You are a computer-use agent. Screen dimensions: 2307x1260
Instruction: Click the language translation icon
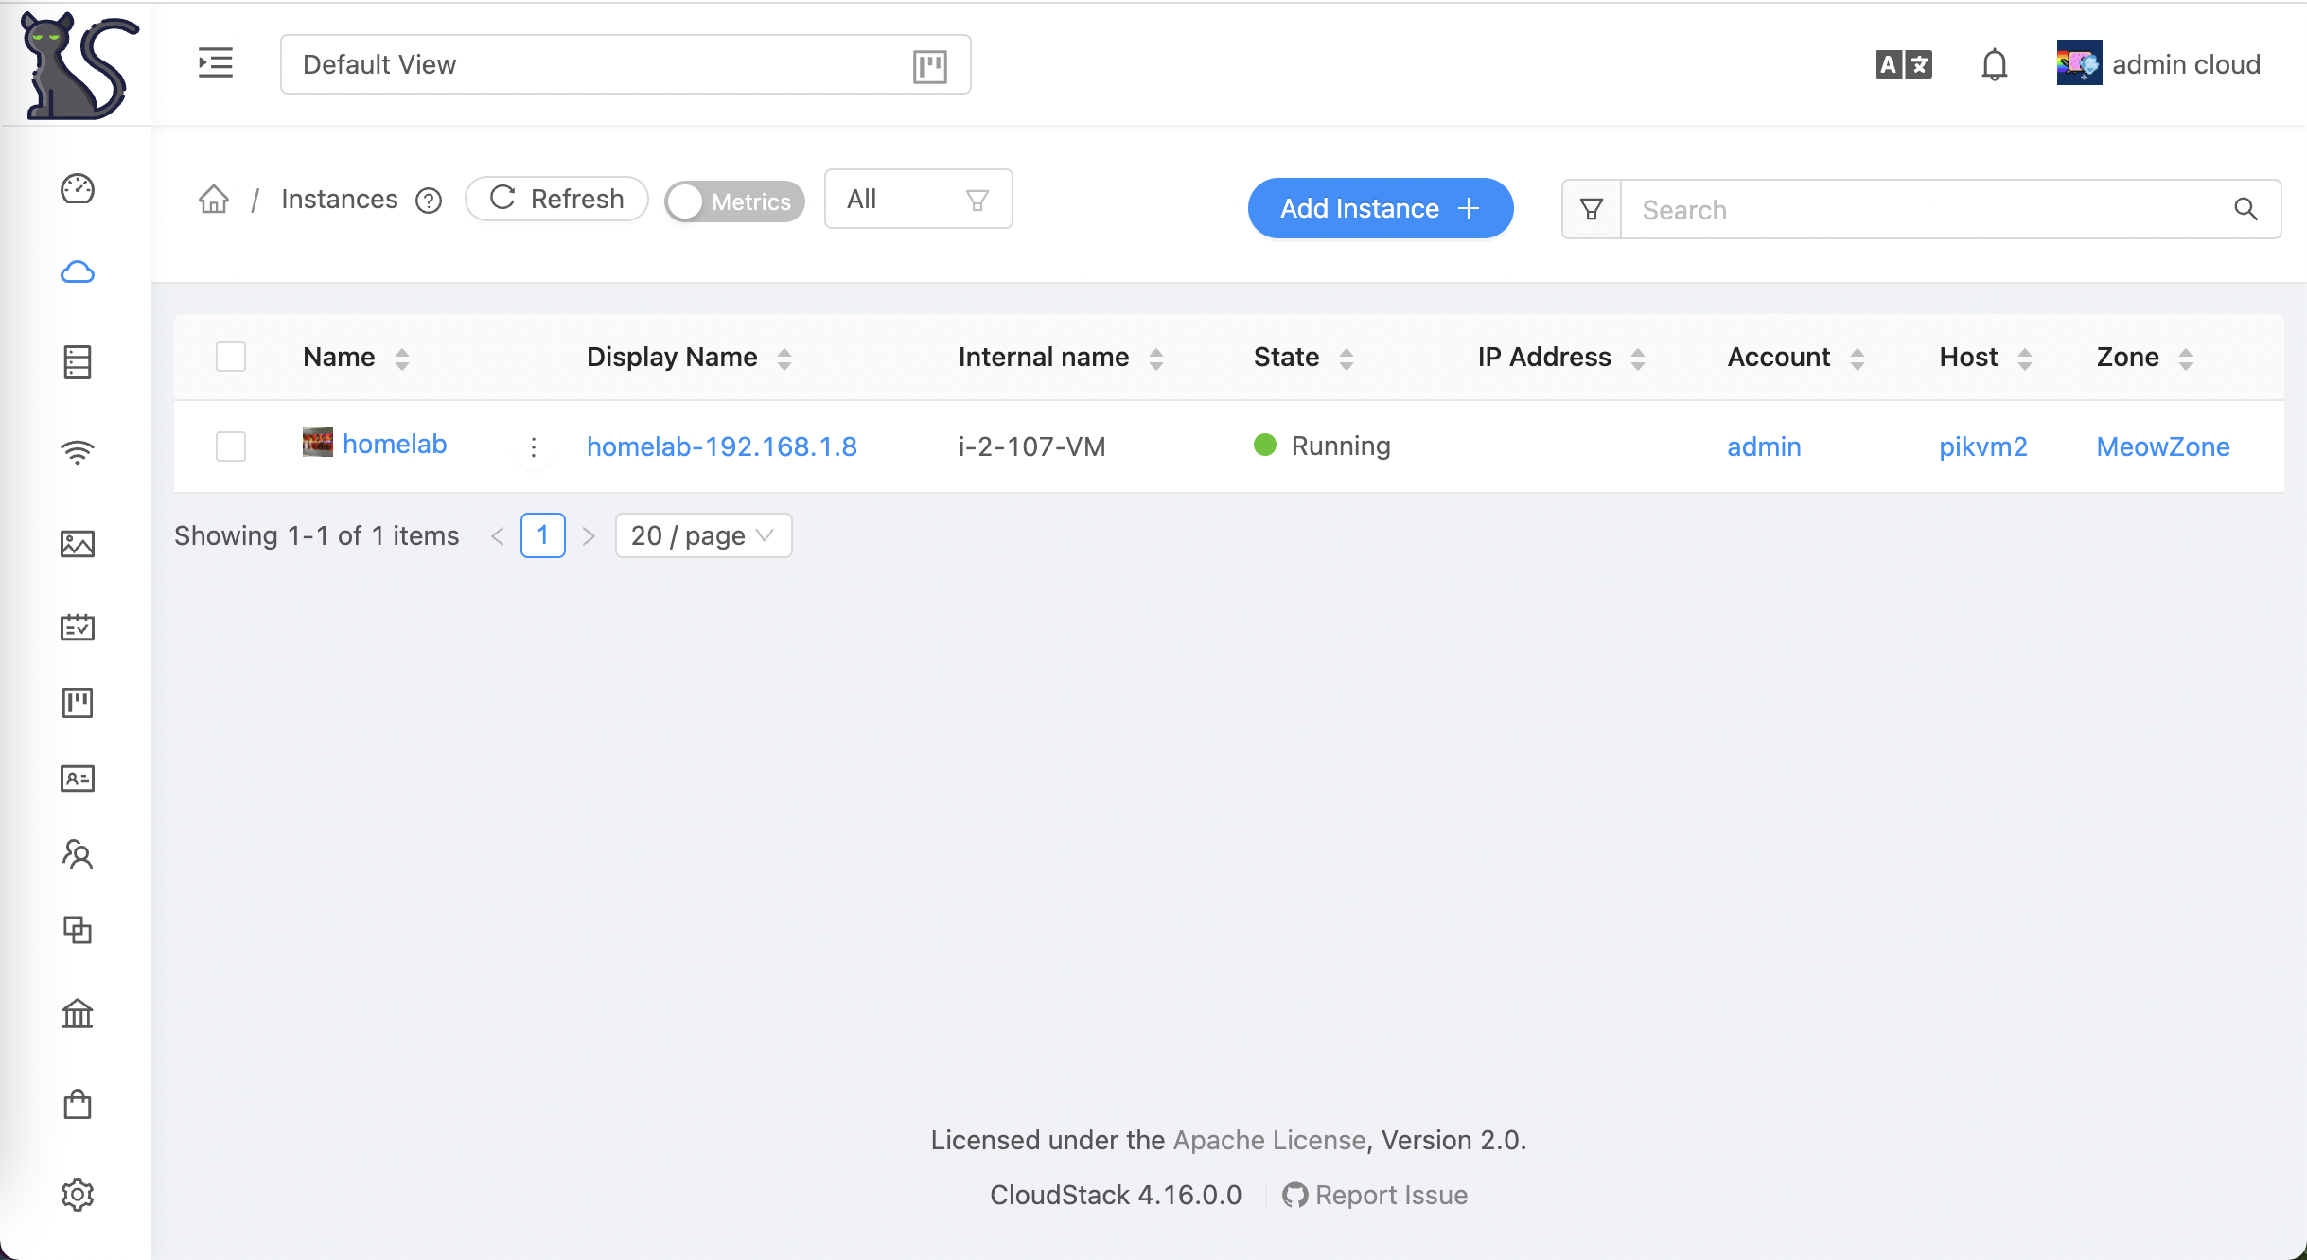click(1903, 64)
